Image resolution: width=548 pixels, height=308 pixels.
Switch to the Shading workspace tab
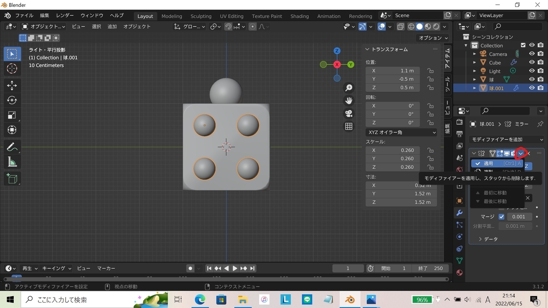point(300,16)
